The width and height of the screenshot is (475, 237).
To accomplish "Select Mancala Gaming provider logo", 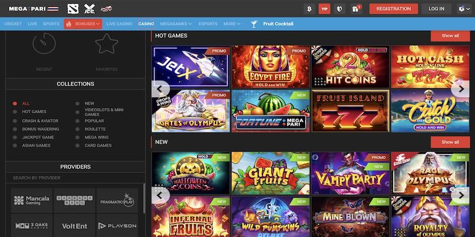I will click(x=32, y=200).
